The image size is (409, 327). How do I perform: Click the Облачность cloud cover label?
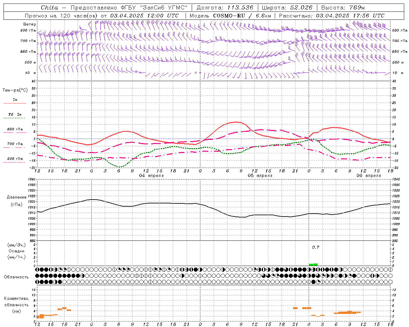[x=16, y=277]
